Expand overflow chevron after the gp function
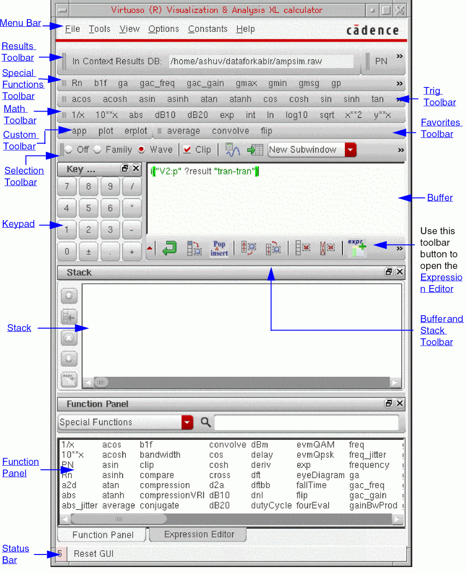 (x=399, y=84)
